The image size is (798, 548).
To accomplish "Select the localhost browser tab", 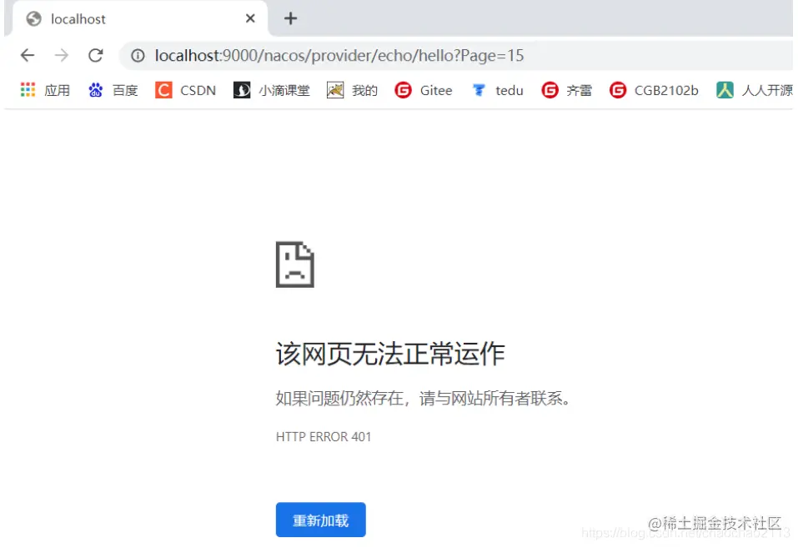I will (x=100, y=18).
